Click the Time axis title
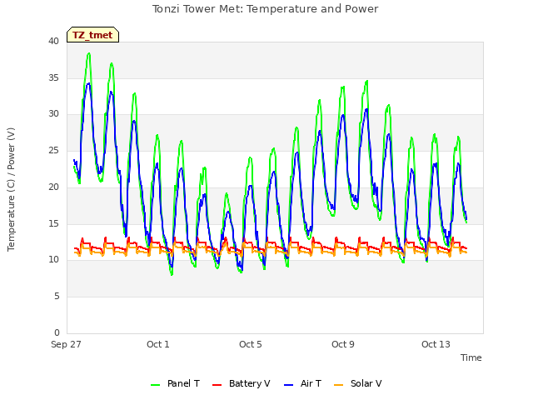The image size is (533, 400). tap(471, 357)
